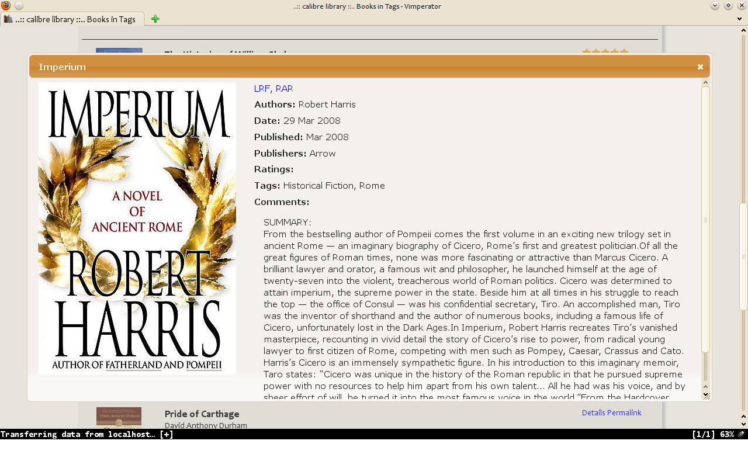The width and height of the screenshot is (748, 451).
Task: Open the list-all-tabs dropdown arrow
Action: 740,19
